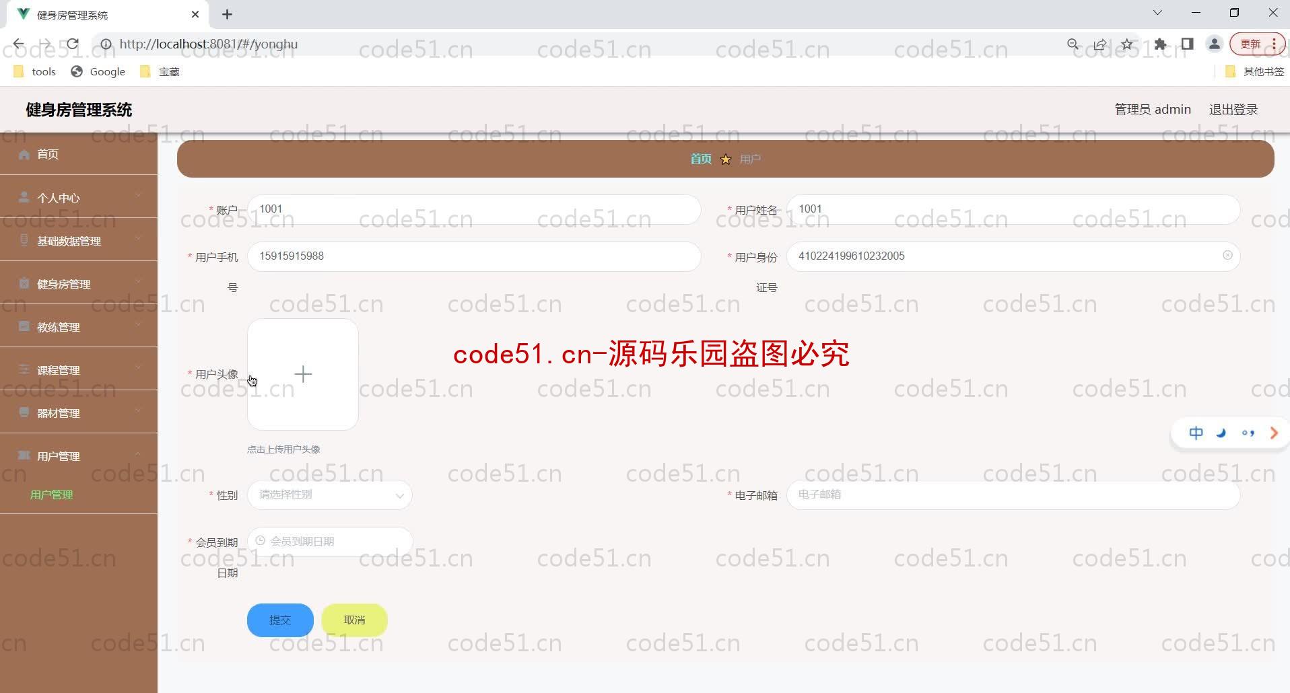Click the 电子邮箱 input field
This screenshot has width=1290, height=693.
point(1013,495)
